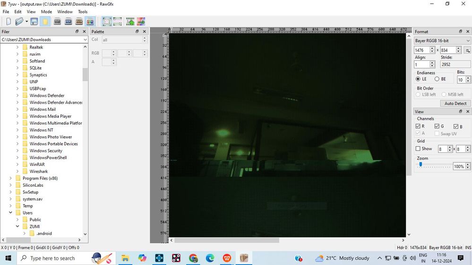
Task: Select the Public folder
Action: tap(35, 220)
